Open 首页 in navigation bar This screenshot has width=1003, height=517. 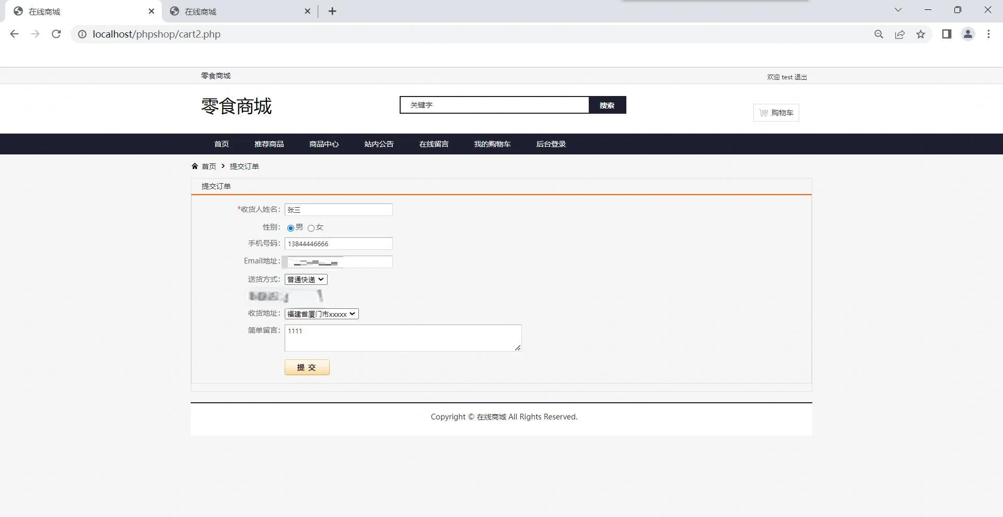[x=221, y=144]
